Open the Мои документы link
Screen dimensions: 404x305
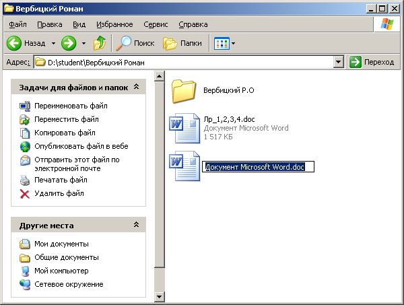(x=61, y=244)
